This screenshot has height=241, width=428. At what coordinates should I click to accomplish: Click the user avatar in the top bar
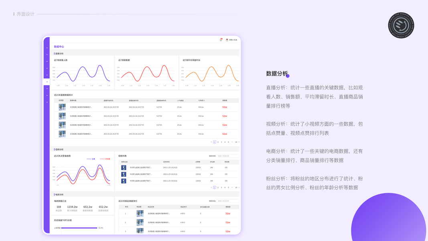[x=227, y=40]
